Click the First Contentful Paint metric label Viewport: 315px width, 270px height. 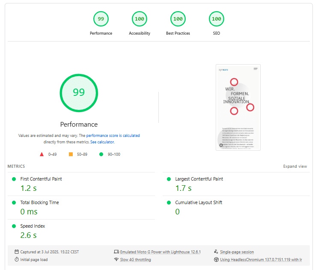click(x=41, y=179)
